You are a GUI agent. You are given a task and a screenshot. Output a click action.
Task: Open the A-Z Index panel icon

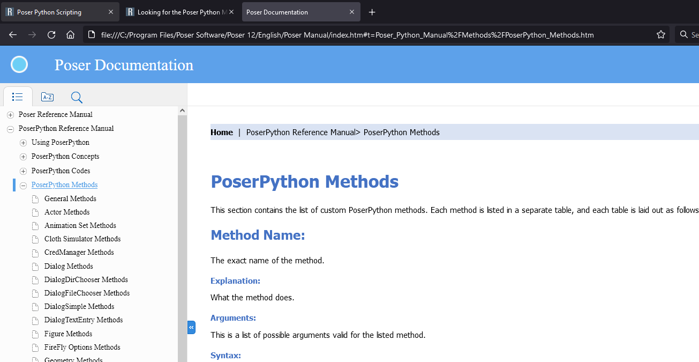click(x=47, y=97)
